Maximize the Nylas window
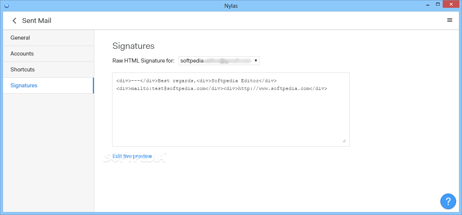The height and width of the screenshot is (215, 462). pyautogui.click(x=438, y=4)
